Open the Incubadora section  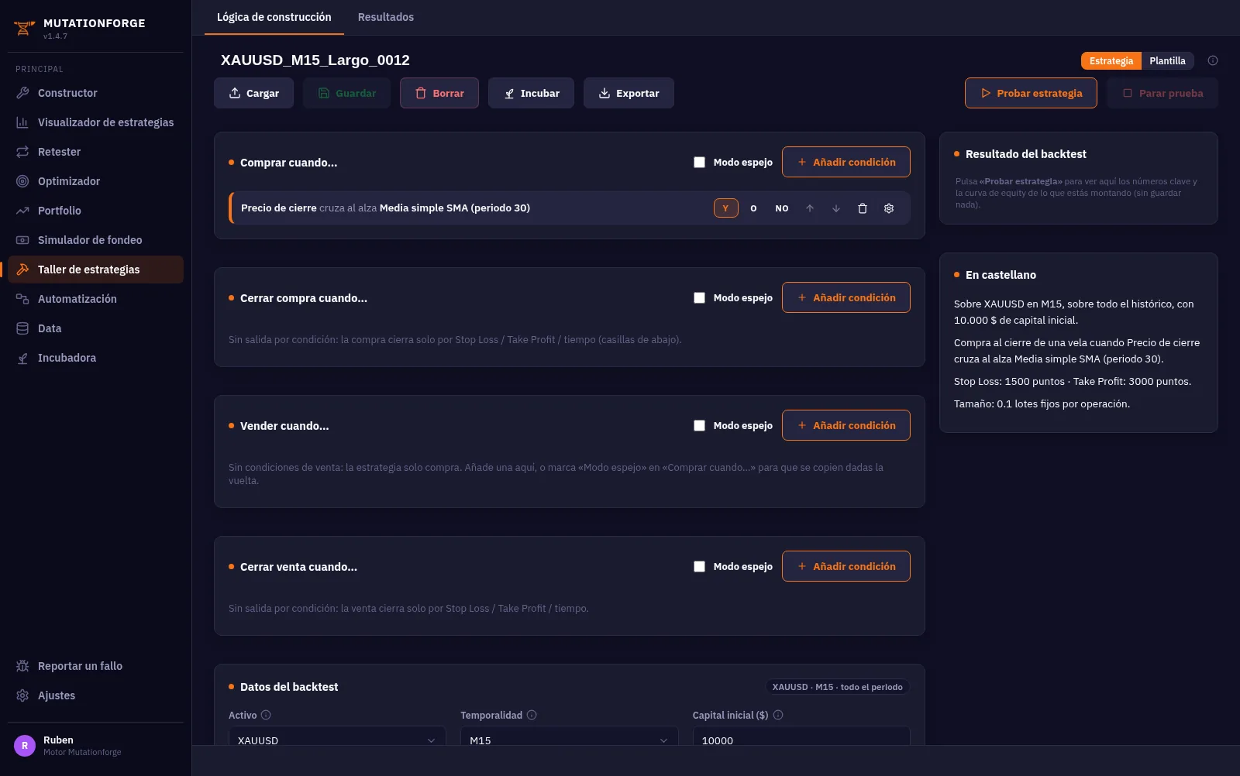95,358
